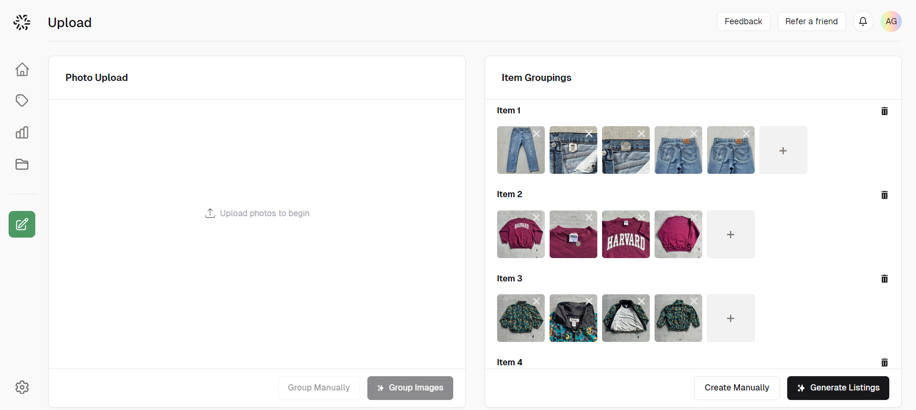This screenshot has width=916, height=410.
Task: Remove the first jeans photo from Item 1
Action: click(x=536, y=133)
